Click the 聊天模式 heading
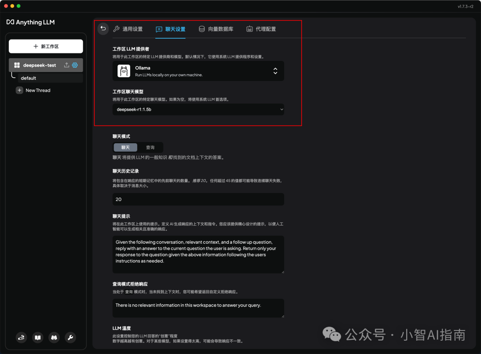This screenshot has height=354, width=481. [x=121, y=136]
